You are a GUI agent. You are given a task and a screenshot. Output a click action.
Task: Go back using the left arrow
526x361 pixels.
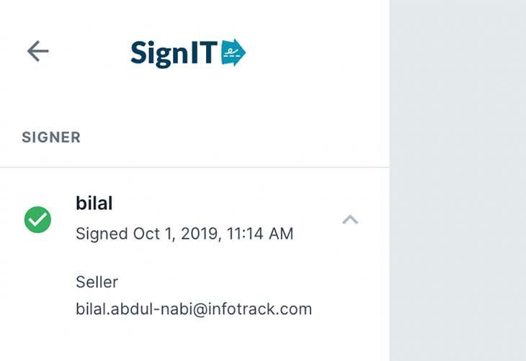(x=37, y=51)
